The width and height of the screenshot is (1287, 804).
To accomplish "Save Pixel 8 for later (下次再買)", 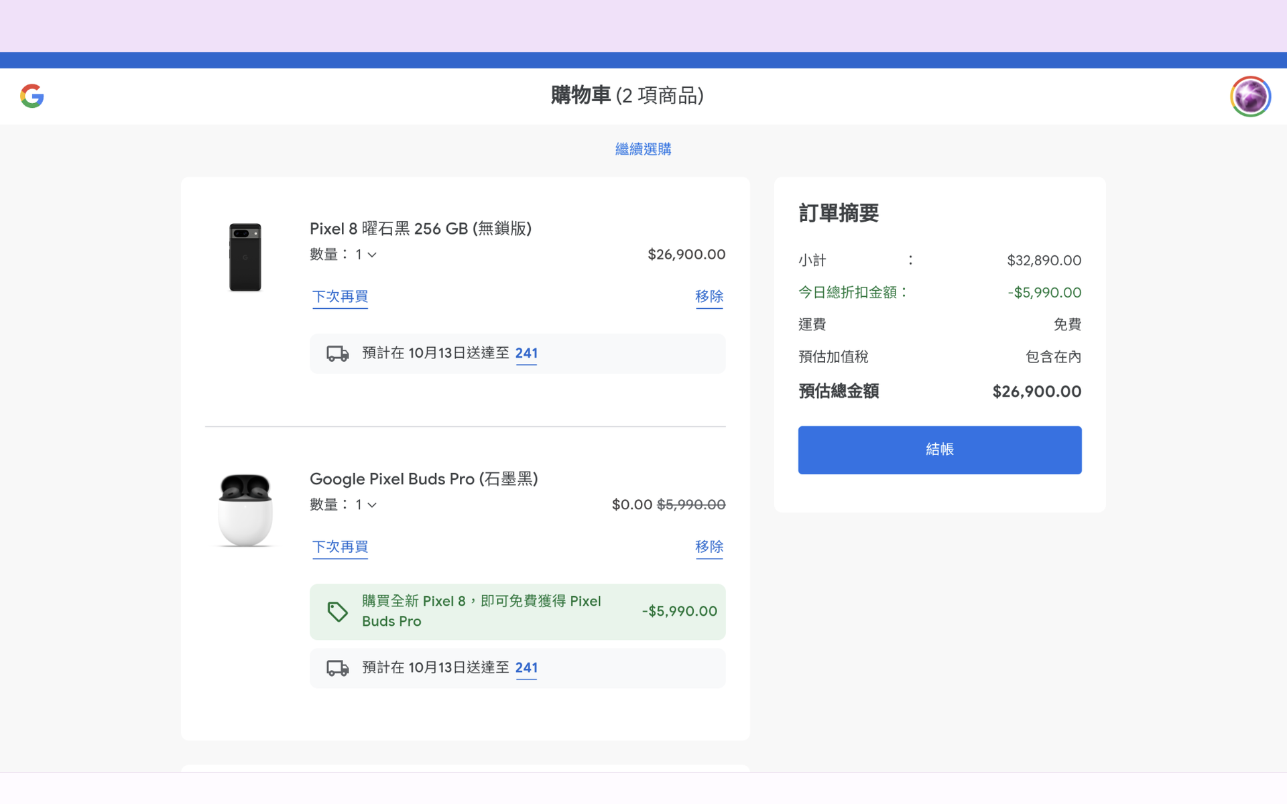I will pyautogui.click(x=340, y=296).
